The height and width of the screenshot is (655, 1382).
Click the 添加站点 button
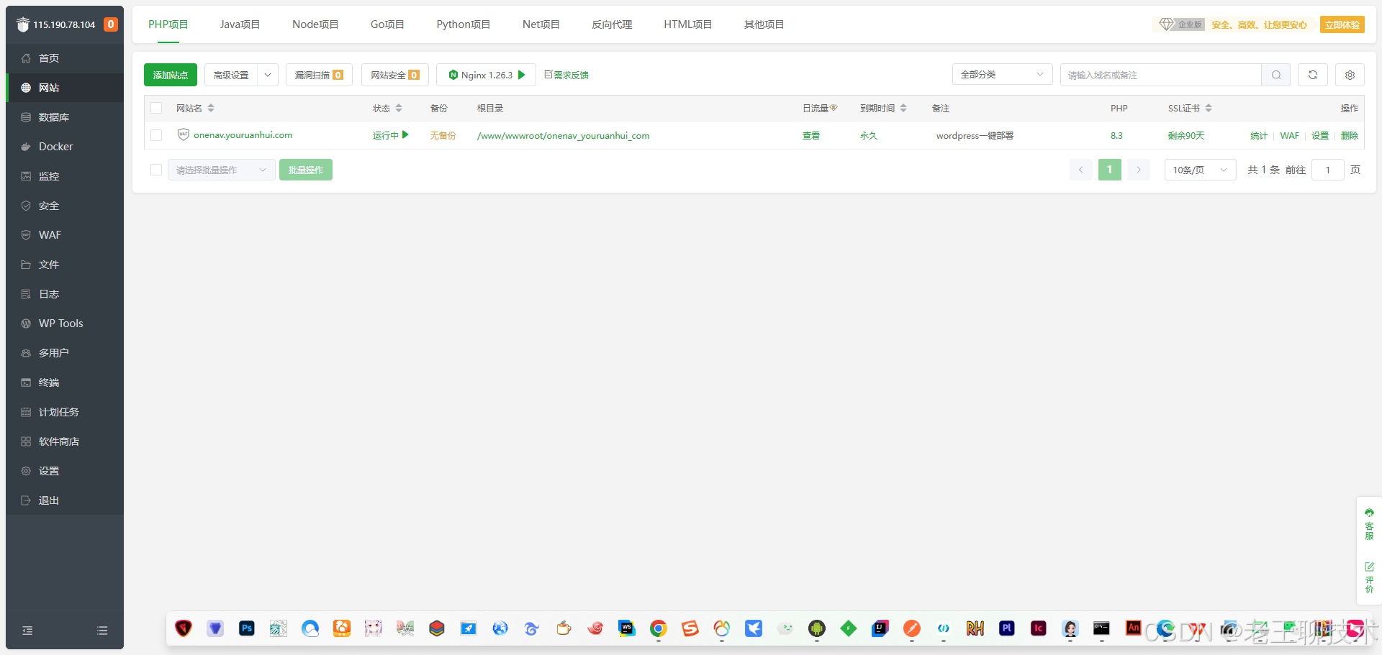(171, 75)
